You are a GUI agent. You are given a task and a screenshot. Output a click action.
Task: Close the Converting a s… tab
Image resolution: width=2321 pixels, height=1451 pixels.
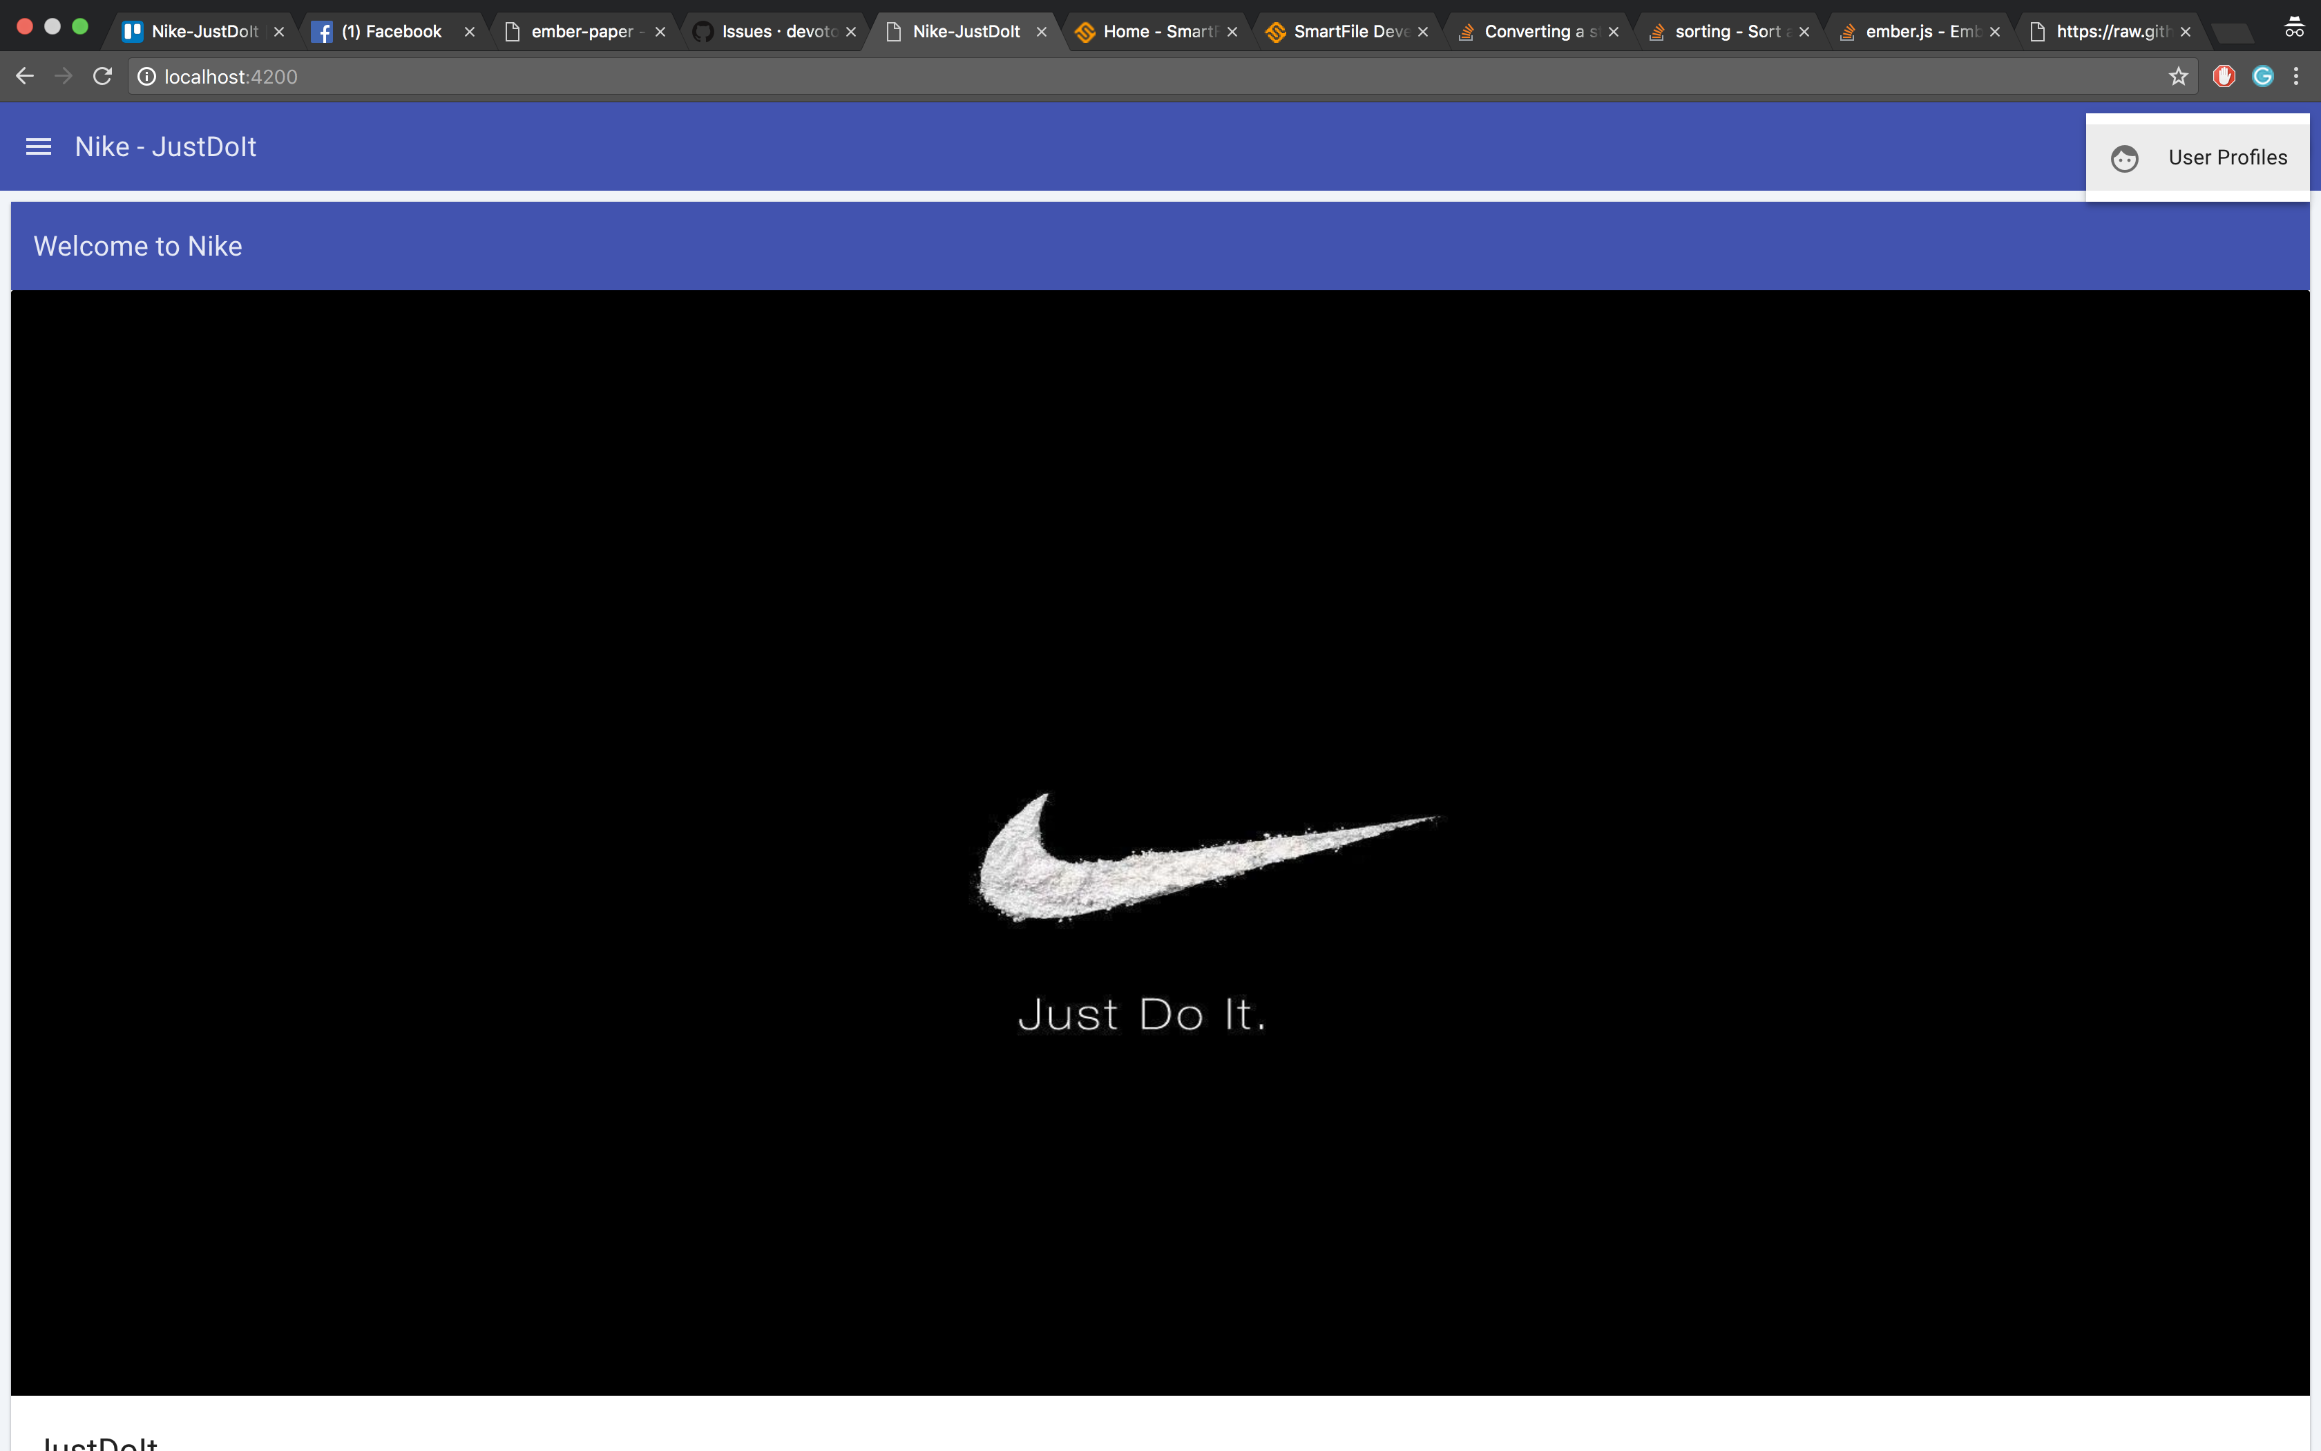point(1614,32)
